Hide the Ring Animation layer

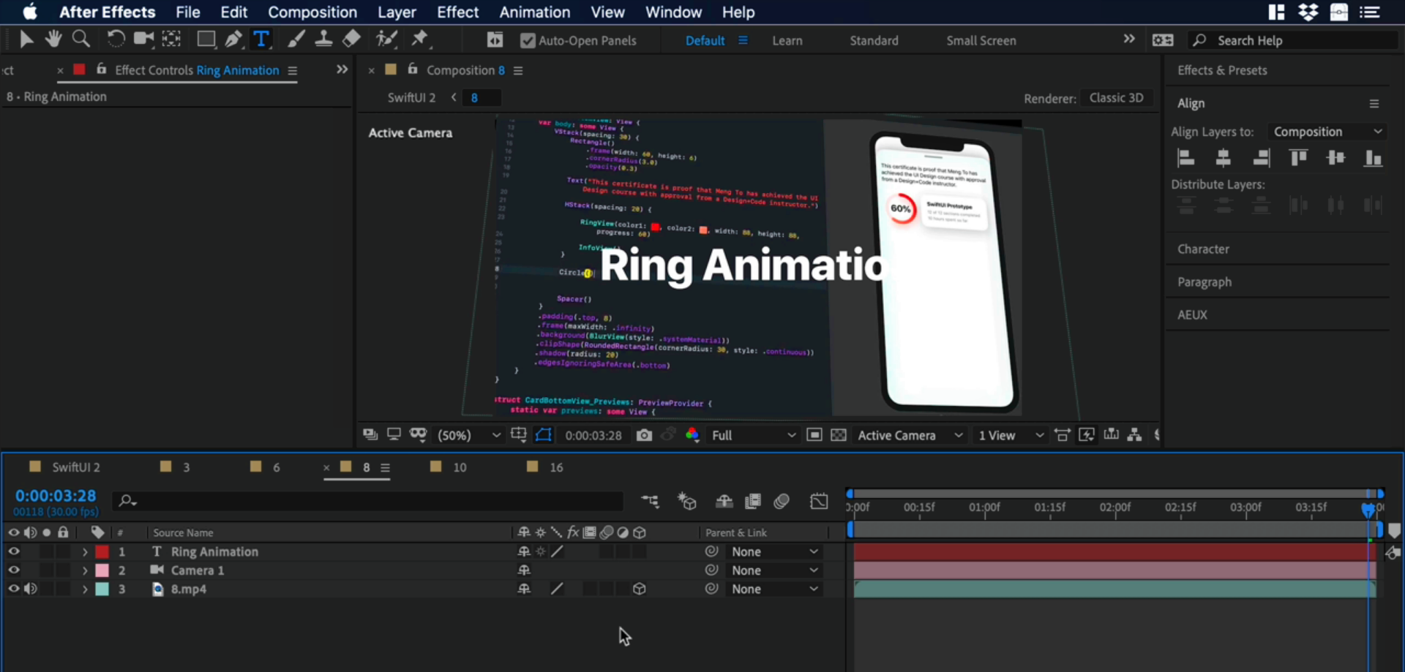[x=13, y=552]
